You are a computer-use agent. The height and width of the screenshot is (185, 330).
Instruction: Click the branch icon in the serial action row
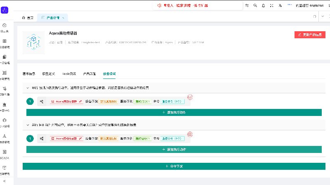click(x=42, y=102)
